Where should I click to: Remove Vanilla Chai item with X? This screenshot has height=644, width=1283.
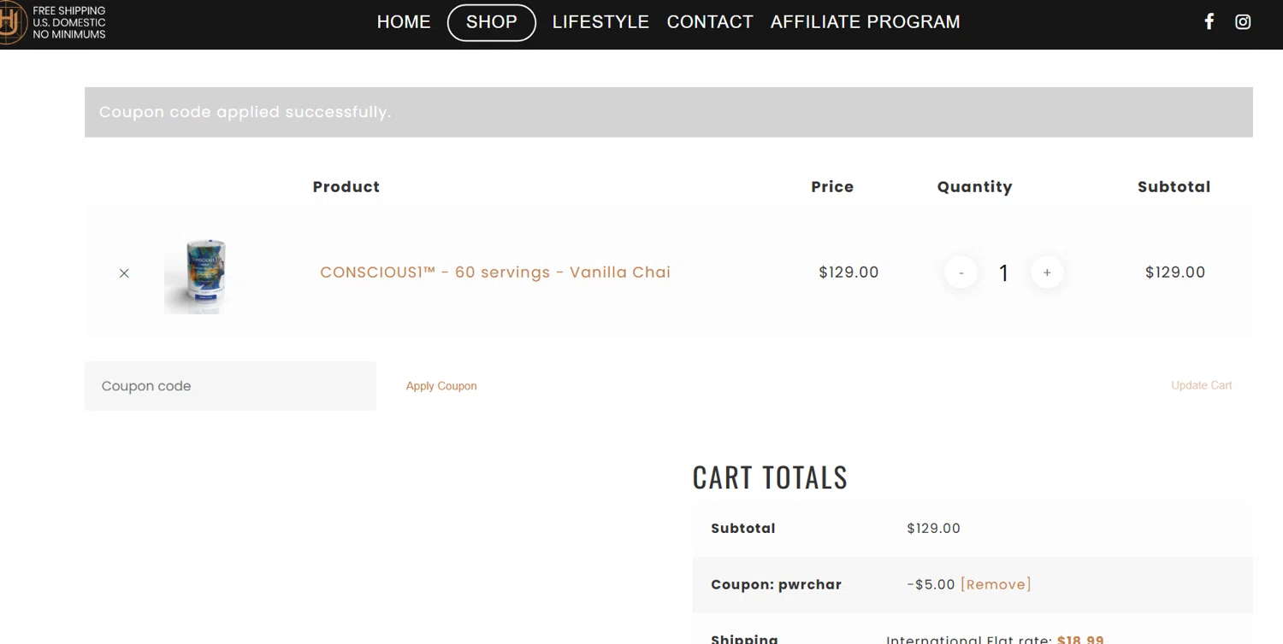point(124,273)
